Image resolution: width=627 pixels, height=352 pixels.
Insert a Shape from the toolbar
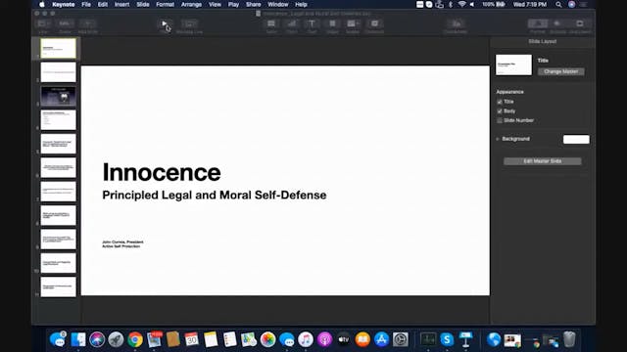click(332, 23)
